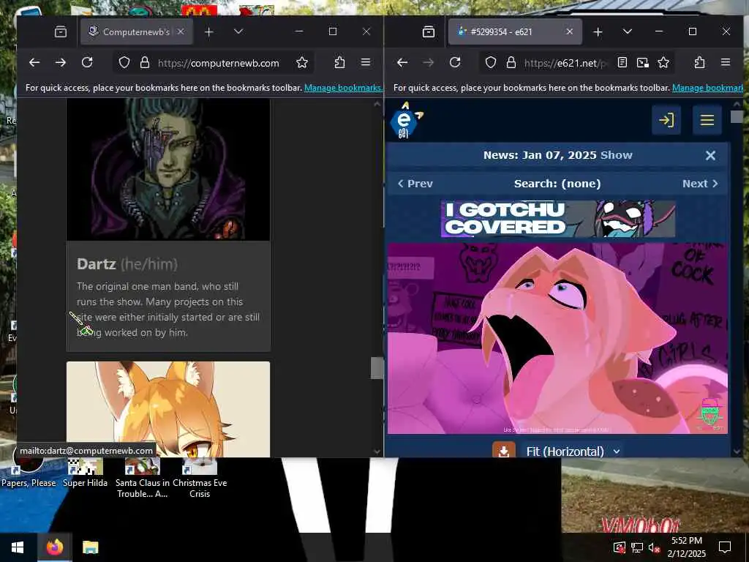
Task: Click the computernewb.com address bar
Action: click(218, 63)
